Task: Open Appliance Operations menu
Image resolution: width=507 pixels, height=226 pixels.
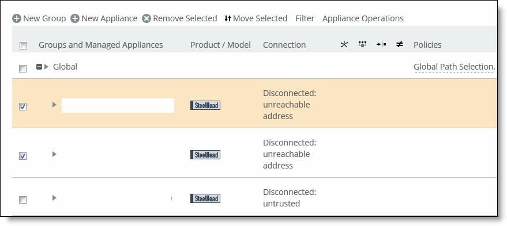Action: pyautogui.click(x=363, y=19)
